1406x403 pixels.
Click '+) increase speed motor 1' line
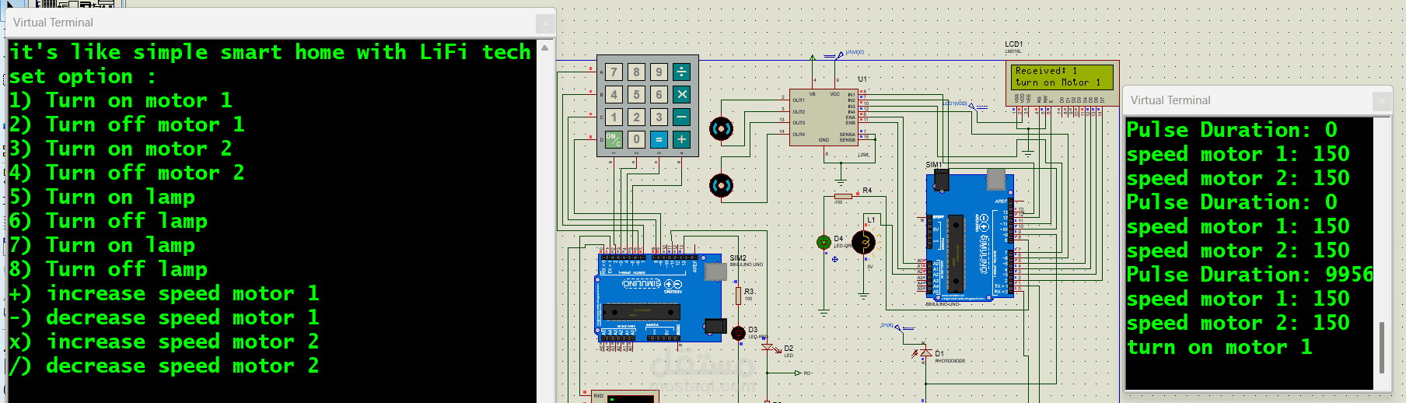coord(164,293)
